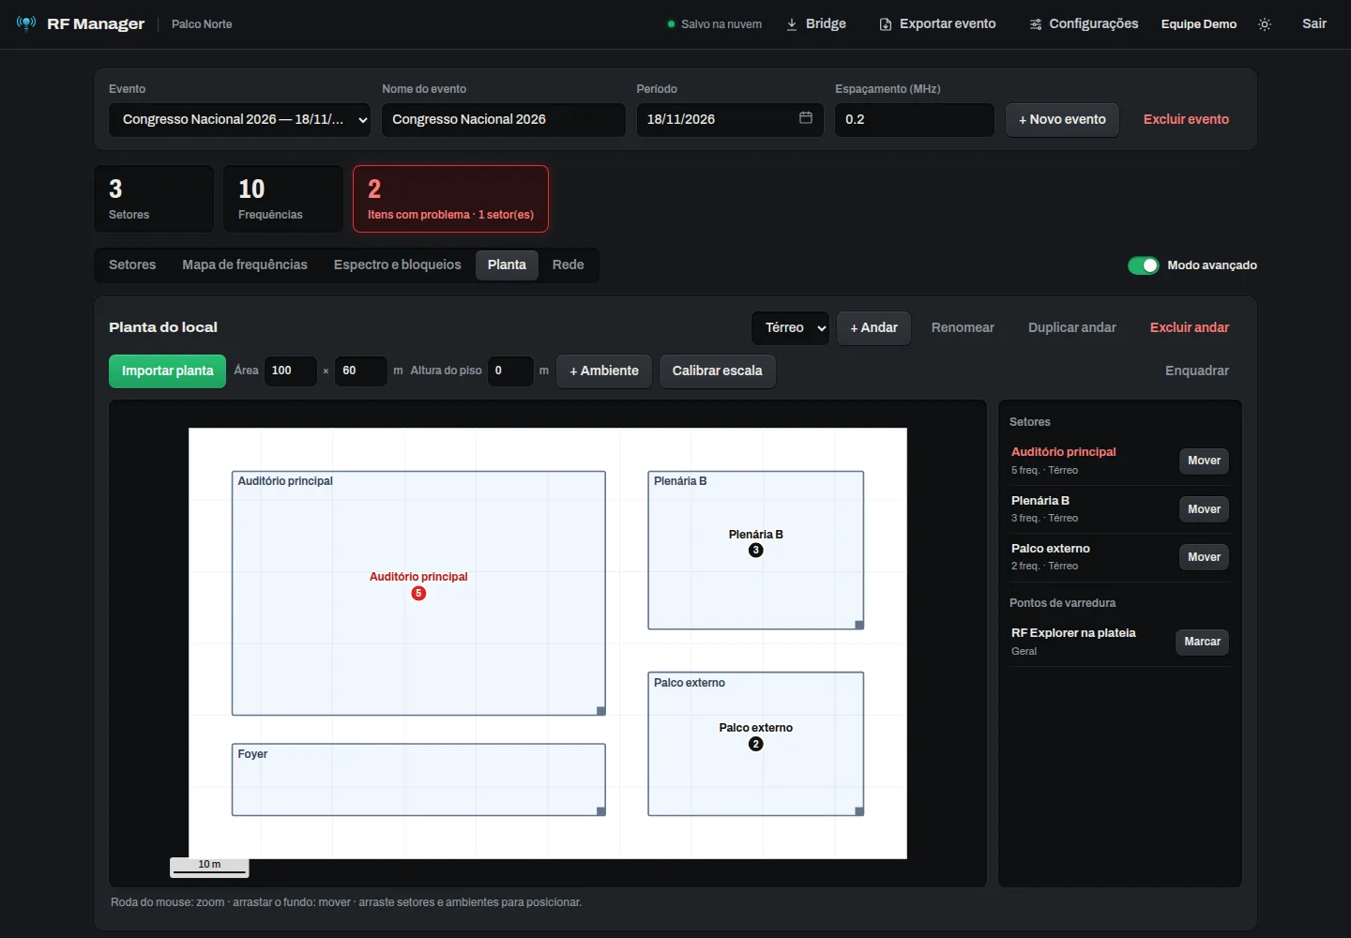
Task: Click Mover for Plenária B
Action: (1204, 509)
